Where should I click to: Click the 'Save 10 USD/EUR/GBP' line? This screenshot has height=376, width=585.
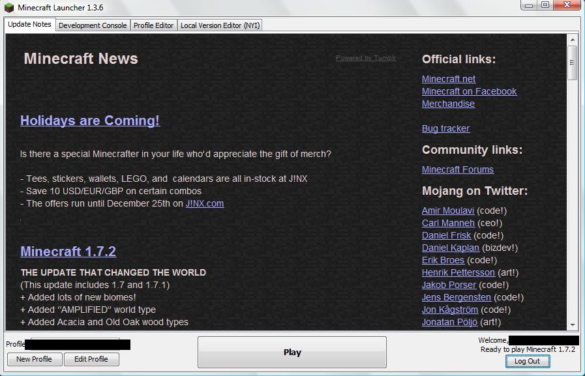111,191
